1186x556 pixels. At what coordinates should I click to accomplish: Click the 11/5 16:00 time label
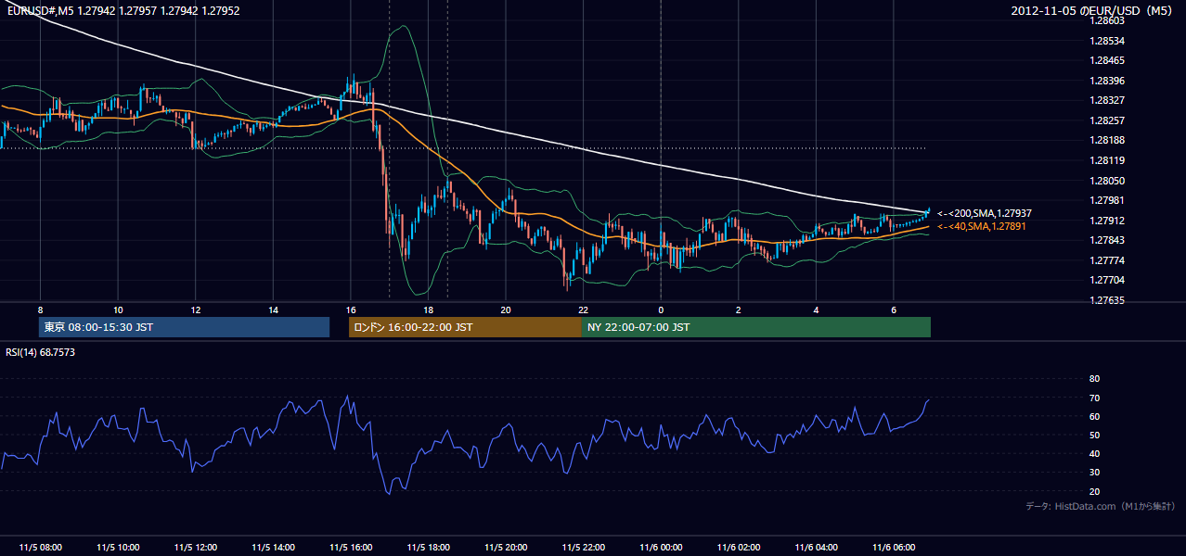351,548
